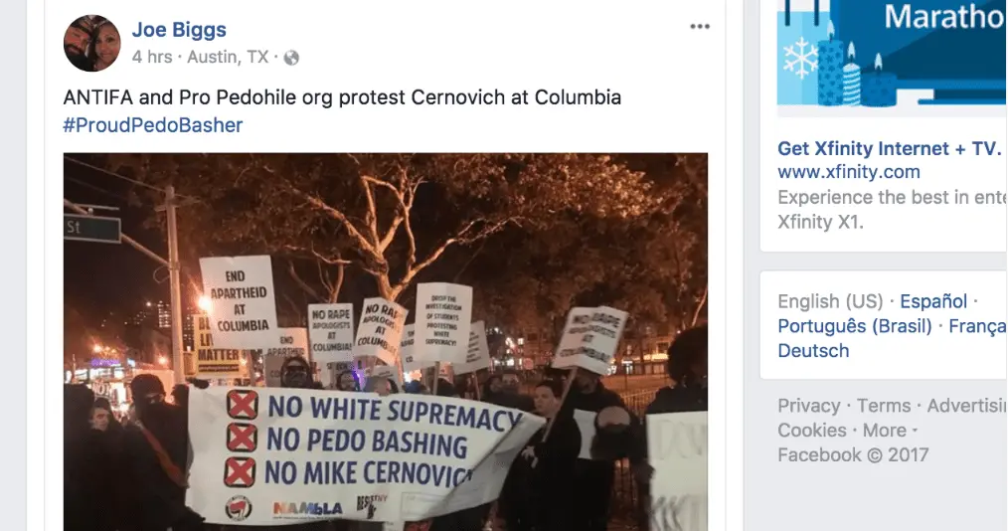Switch language to Español
The height and width of the screenshot is (531, 1008).
click(x=932, y=301)
